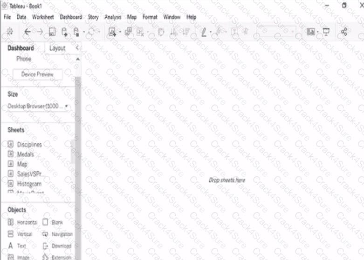Image resolution: width=364 pixels, height=260 pixels.
Task: Click the Sort Ascending icon
Action: coord(174,32)
